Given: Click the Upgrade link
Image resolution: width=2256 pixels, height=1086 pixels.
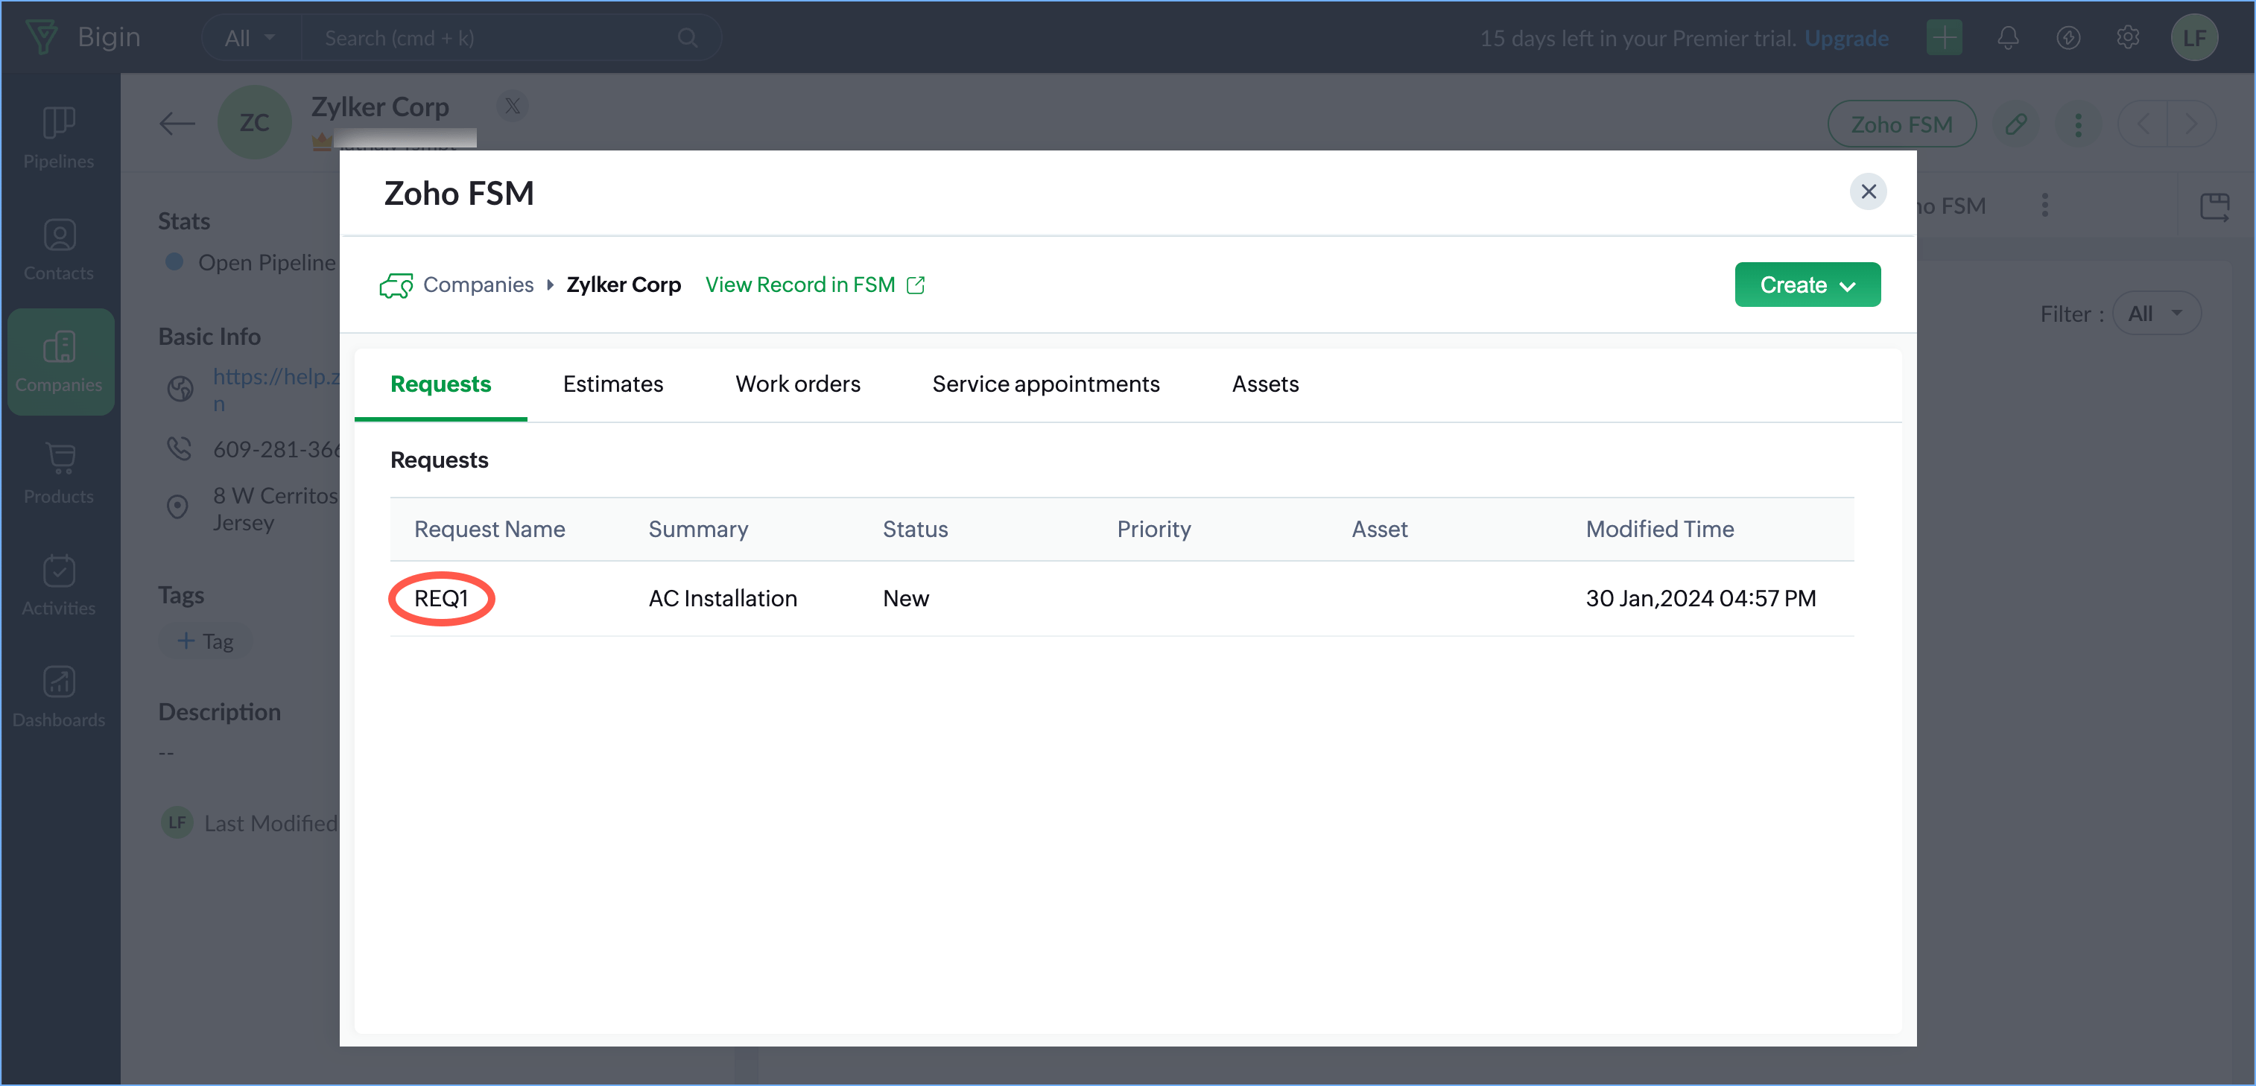Looking at the screenshot, I should coord(1847,38).
